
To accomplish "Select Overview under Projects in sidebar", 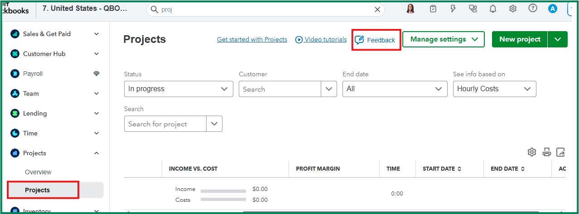I will coord(38,172).
